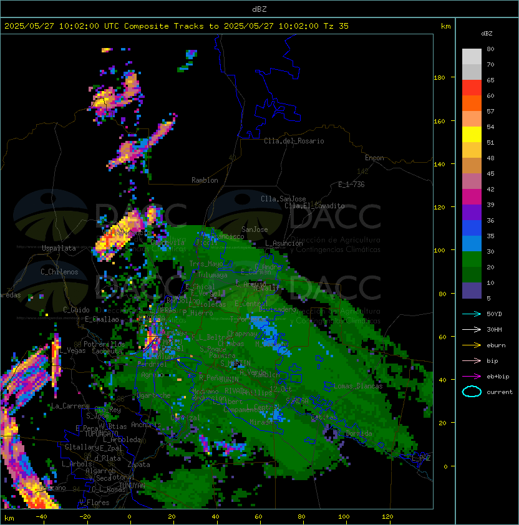Click the 'Dormida' map label
519x525 pixels.
click(359, 433)
